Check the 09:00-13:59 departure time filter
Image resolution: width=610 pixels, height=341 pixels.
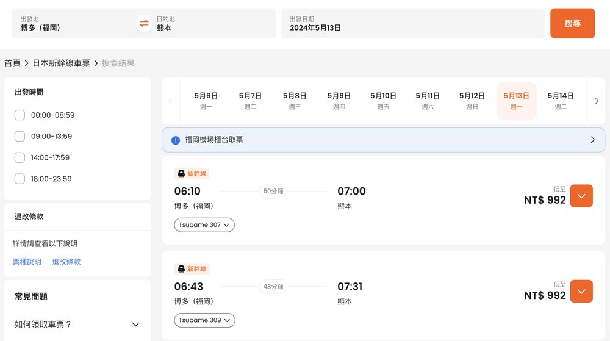20,136
